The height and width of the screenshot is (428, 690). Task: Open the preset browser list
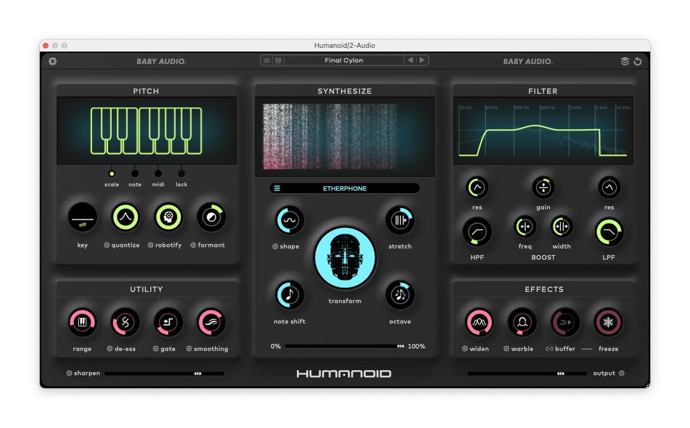[x=266, y=60]
